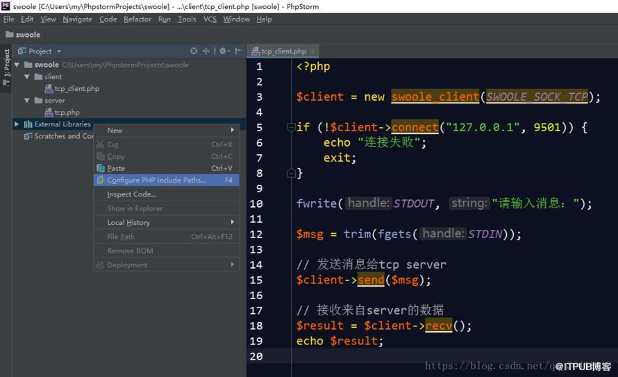Click the scroll from source target icon
The image size is (618, 377).
(x=194, y=51)
